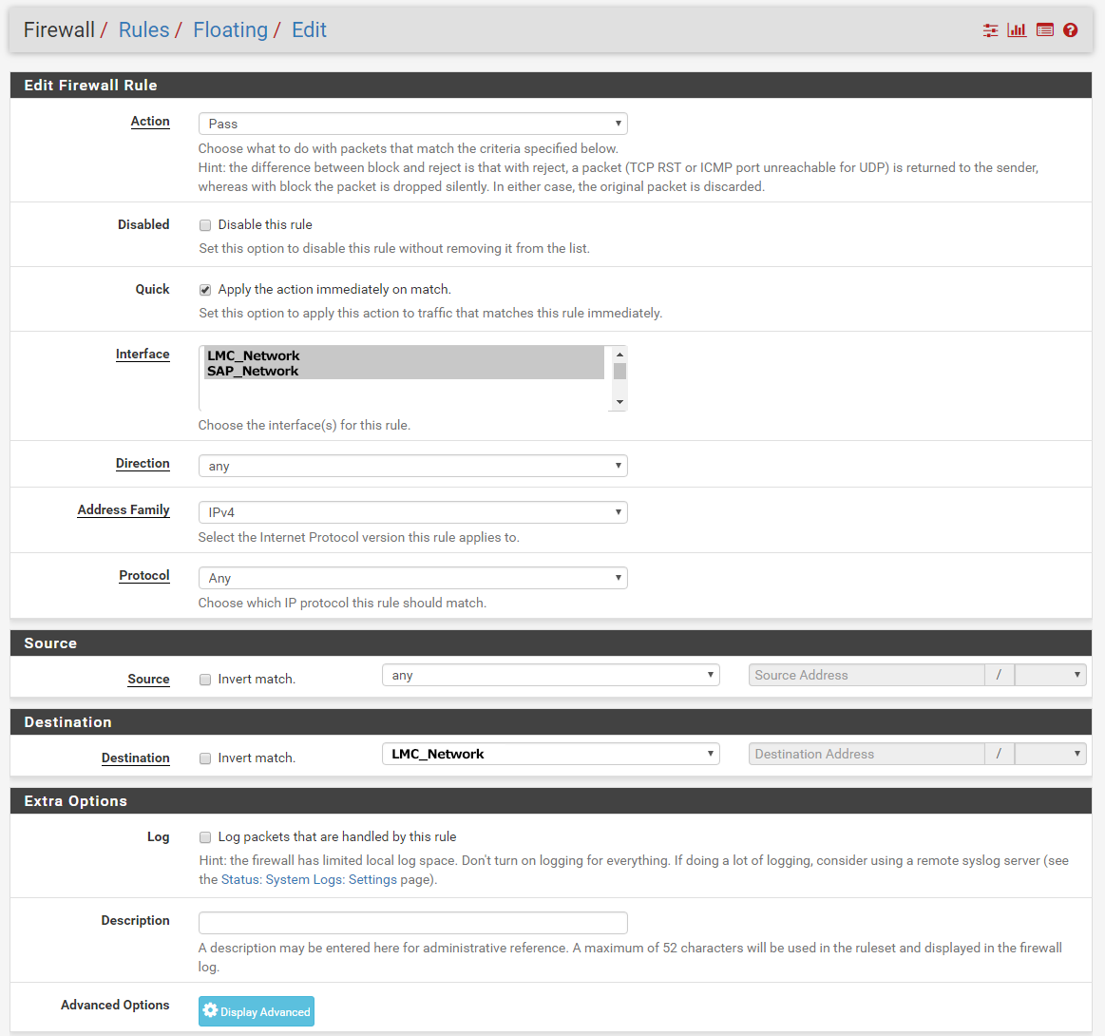
Task: Select SAP_Network in the interface list
Action: click(x=251, y=371)
